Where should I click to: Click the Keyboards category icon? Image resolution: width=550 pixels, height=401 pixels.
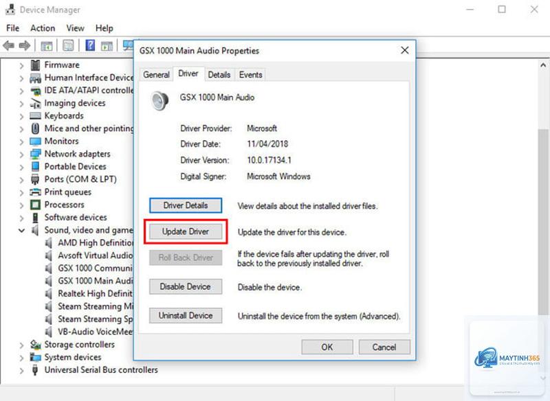point(35,116)
